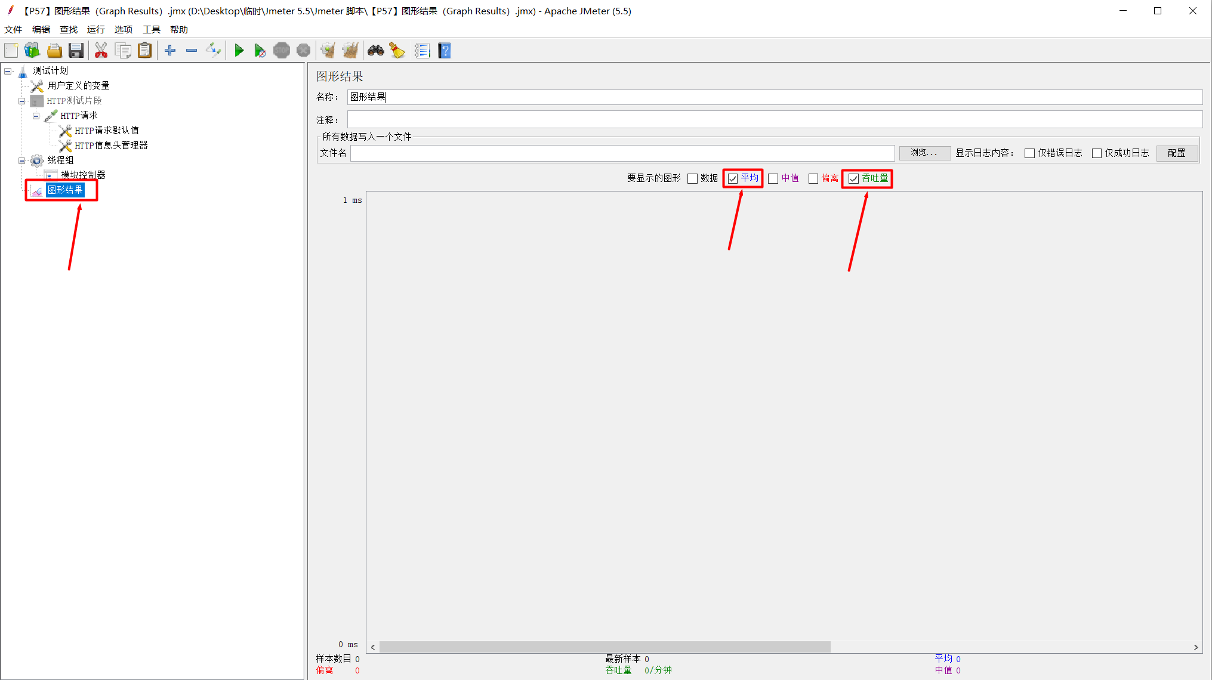Click the Function helper list icon
Viewport: 1212px width, 680px height.
(422, 51)
